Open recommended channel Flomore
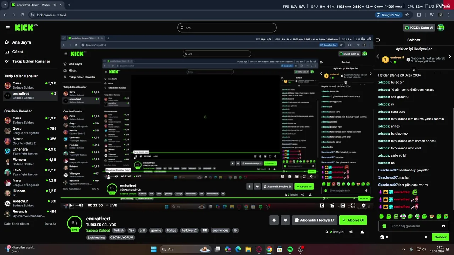 tap(30, 161)
